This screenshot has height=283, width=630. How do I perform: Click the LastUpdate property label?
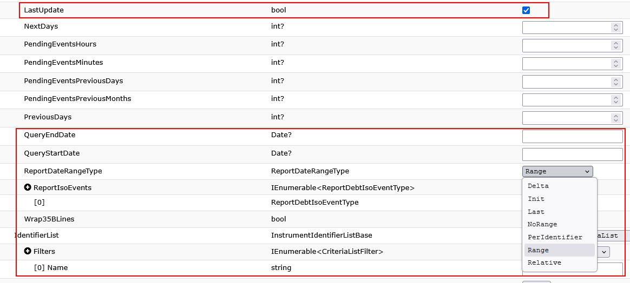pos(44,10)
